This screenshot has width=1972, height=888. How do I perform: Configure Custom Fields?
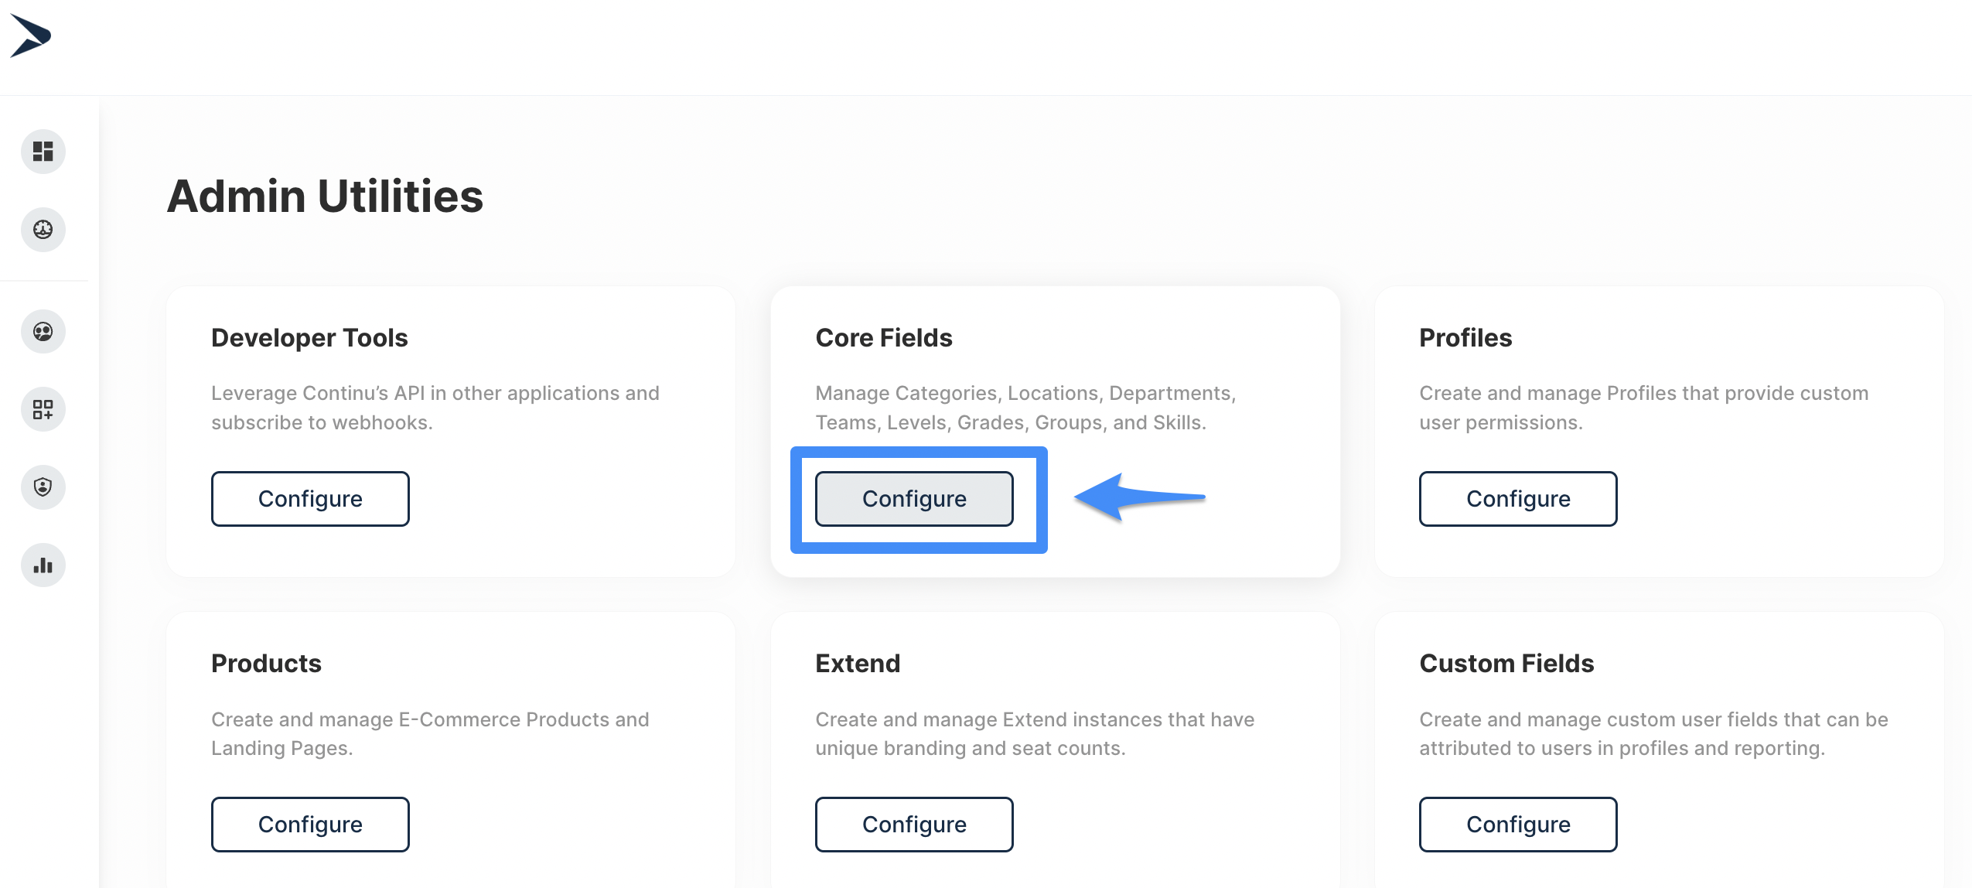1517,825
